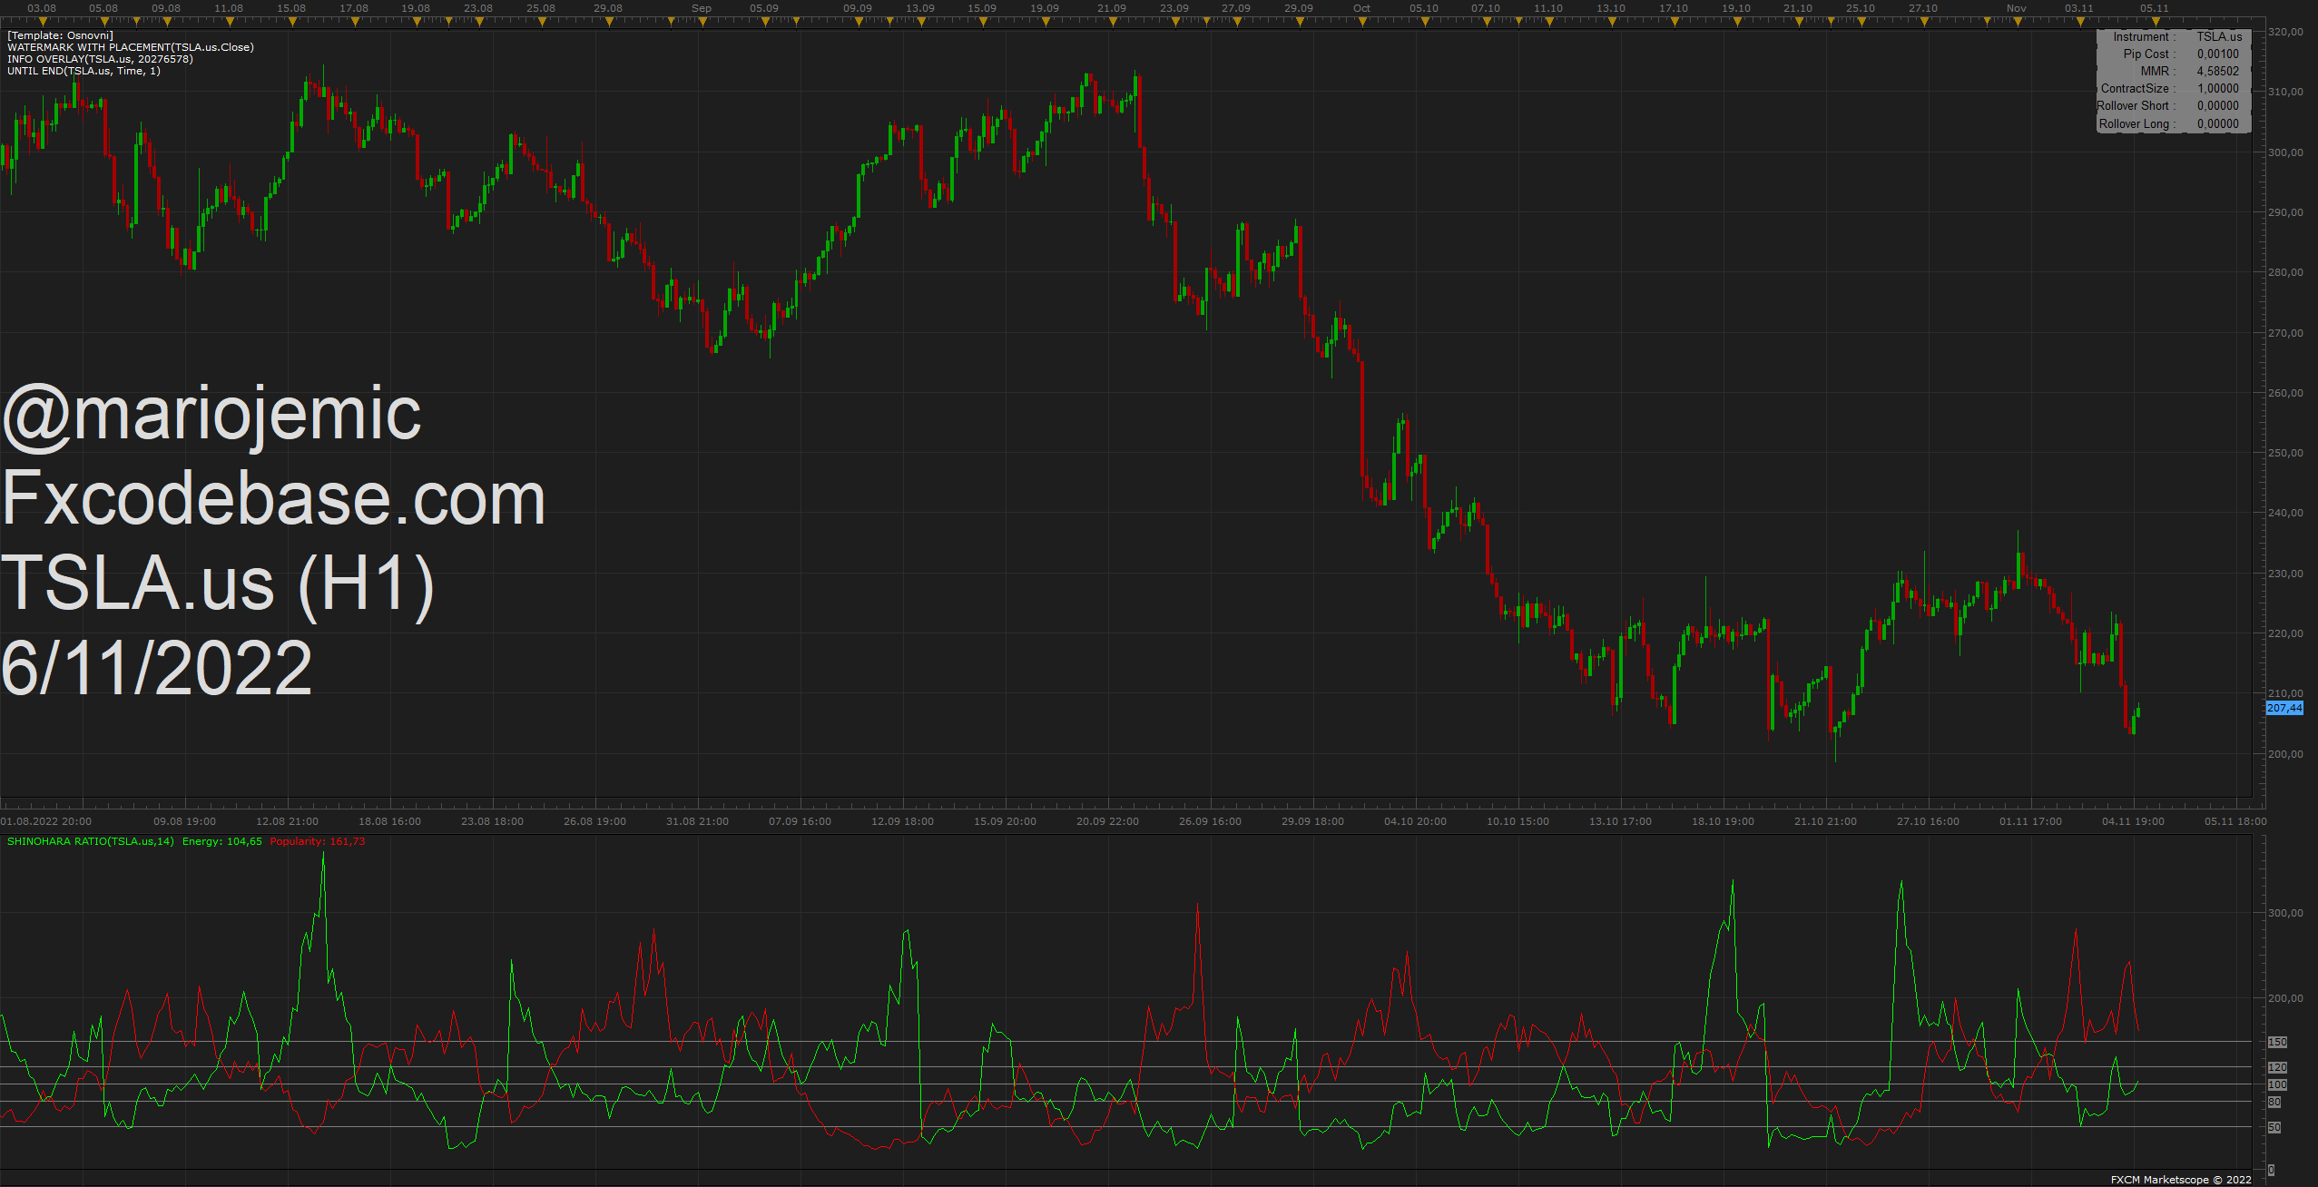
Task: Select the 'INFO OVERLAY(TSLA.us, 20276578)' indicator label
Action: (100, 59)
